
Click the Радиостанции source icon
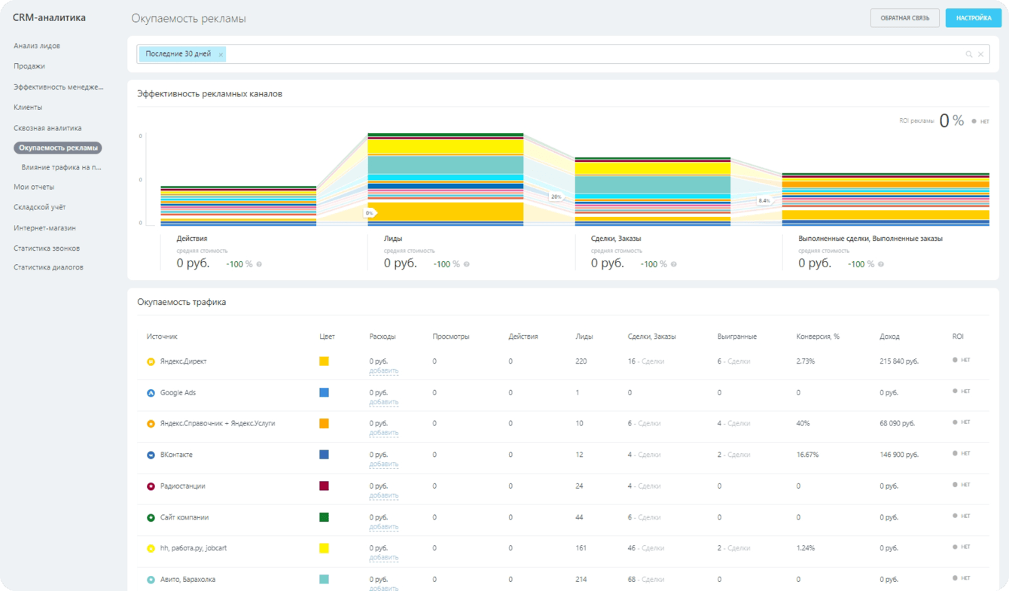[x=151, y=486]
